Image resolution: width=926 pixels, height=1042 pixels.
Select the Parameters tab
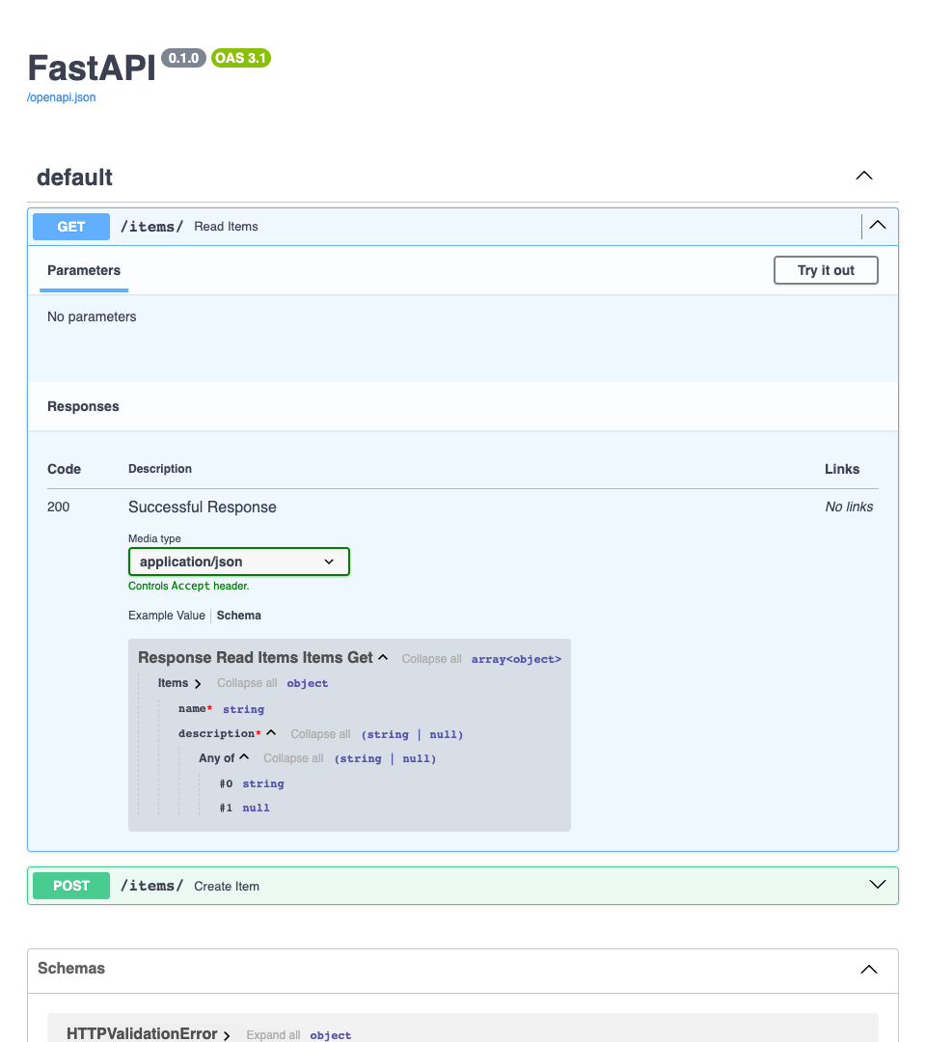(x=84, y=270)
